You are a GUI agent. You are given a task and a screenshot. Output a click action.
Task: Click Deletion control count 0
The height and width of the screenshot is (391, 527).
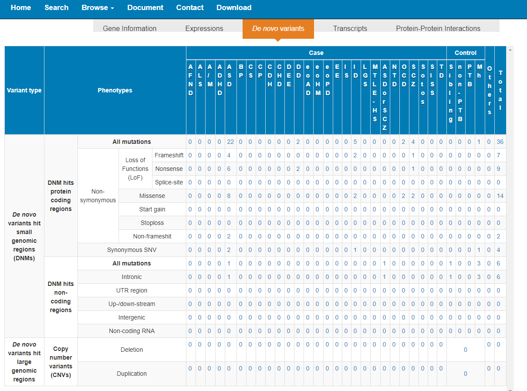pos(466,350)
